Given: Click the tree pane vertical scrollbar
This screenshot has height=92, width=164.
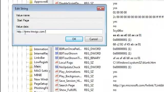Looking at the screenshot, I should click(x=50, y=70).
